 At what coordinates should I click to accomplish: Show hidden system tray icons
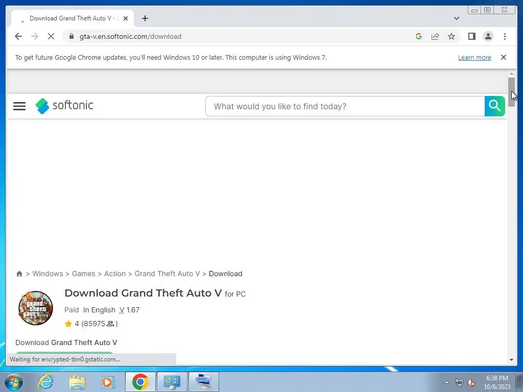click(446, 382)
